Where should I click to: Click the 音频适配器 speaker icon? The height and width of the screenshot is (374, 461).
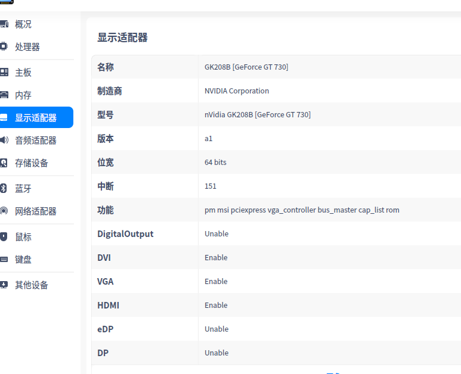(4, 140)
